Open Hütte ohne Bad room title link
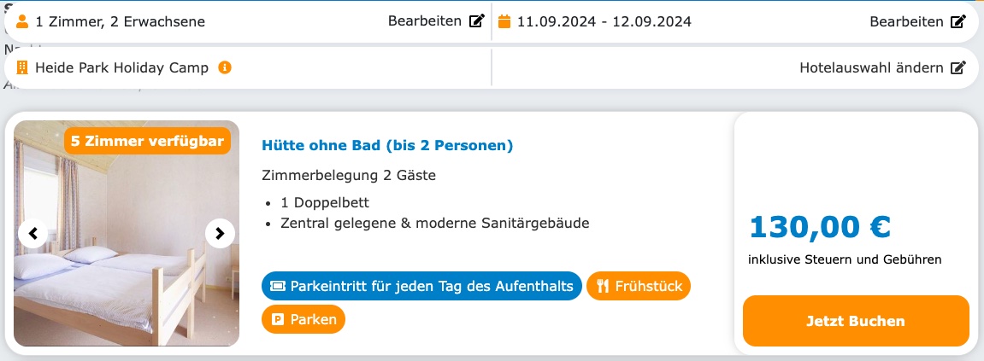 [x=387, y=145]
